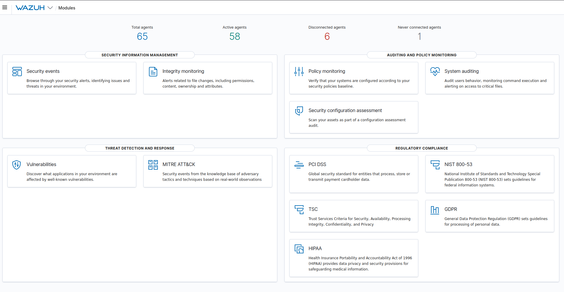Click the Vulnerabilities shield icon

coord(16,165)
